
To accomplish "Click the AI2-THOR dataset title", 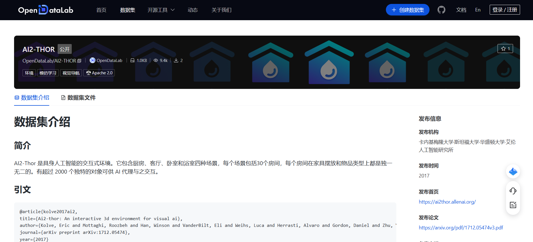I will click(39, 49).
